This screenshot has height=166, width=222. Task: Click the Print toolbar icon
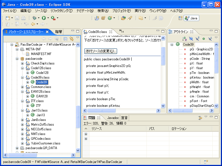pos(24,18)
